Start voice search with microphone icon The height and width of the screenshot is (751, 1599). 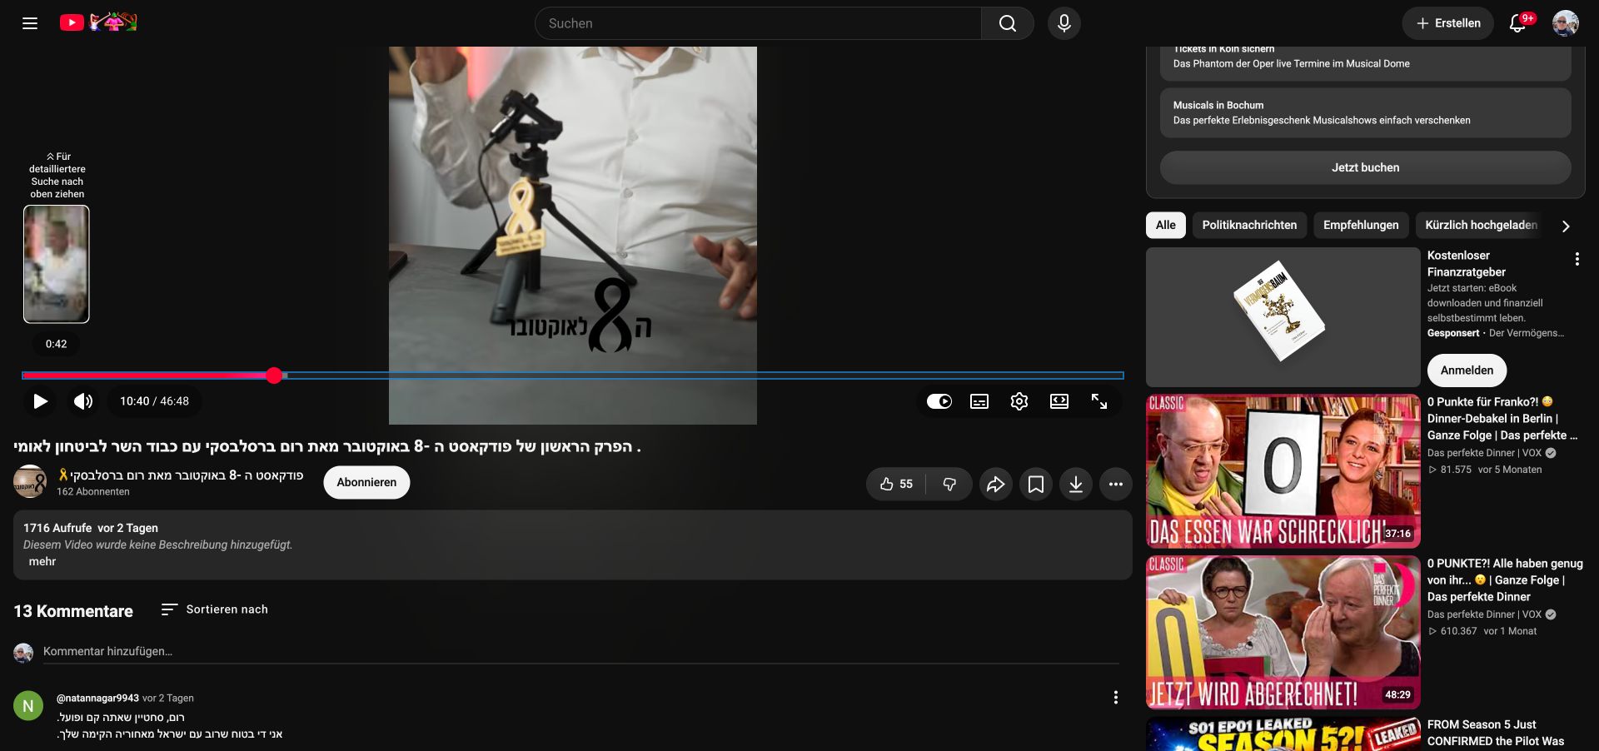(x=1064, y=23)
